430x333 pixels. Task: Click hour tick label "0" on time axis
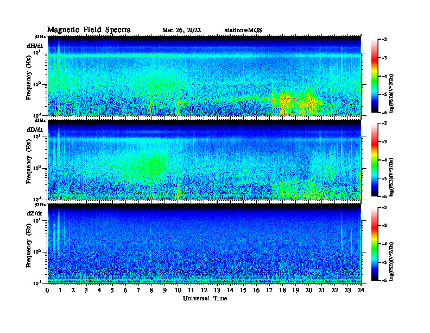pos(47,290)
